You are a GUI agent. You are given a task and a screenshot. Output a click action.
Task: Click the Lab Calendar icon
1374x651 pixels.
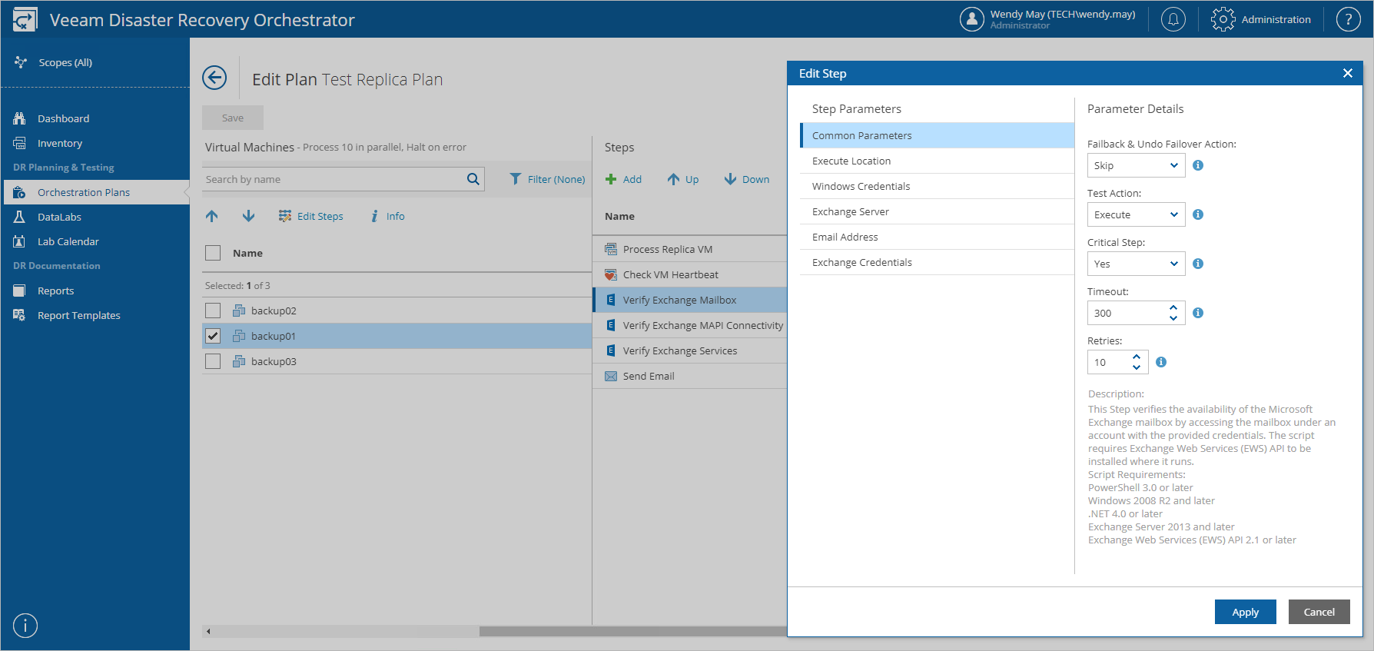point(20,241)
